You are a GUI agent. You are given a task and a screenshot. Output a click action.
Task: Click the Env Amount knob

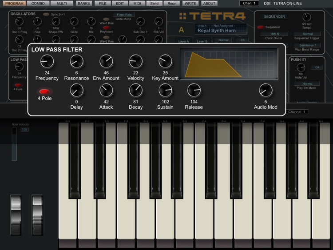106,61
